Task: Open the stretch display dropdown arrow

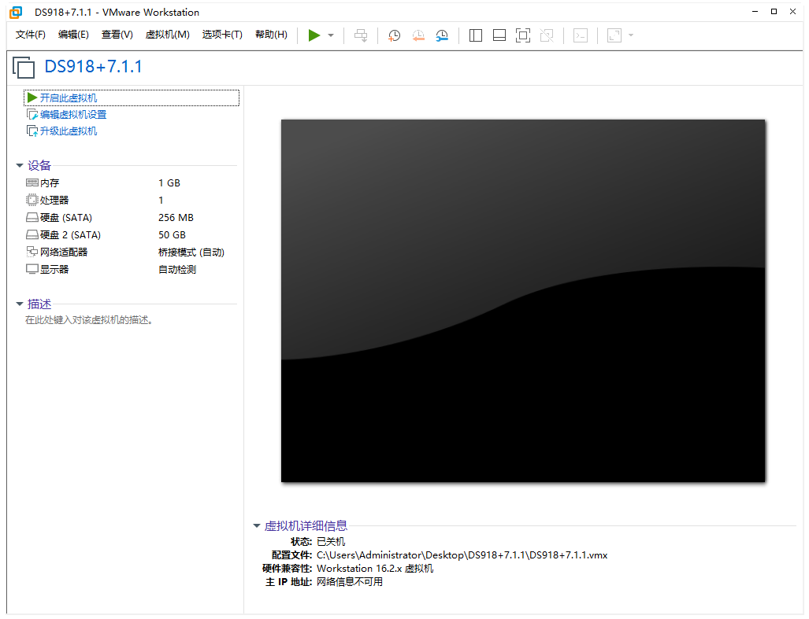Action: pos(631,35)
